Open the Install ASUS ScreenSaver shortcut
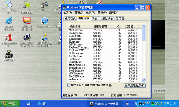This screenshot has width=179, height=107. pyautogui.click(x=27, y=41)
